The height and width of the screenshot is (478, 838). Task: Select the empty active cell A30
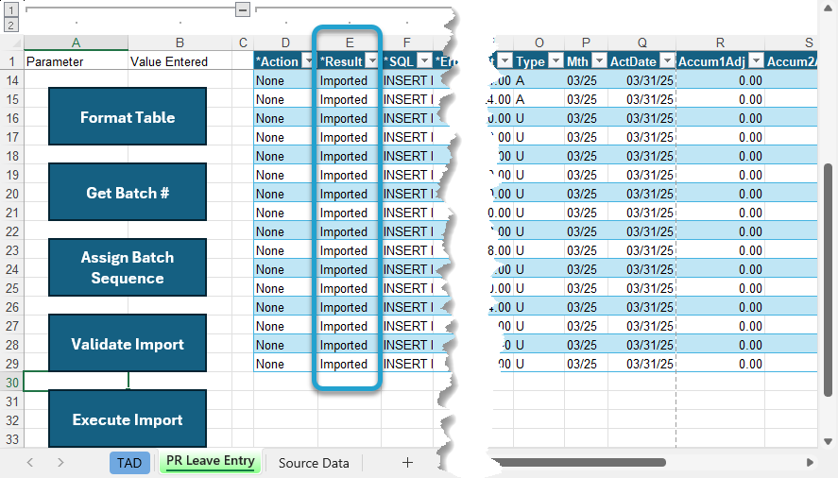tap(76, 382)
